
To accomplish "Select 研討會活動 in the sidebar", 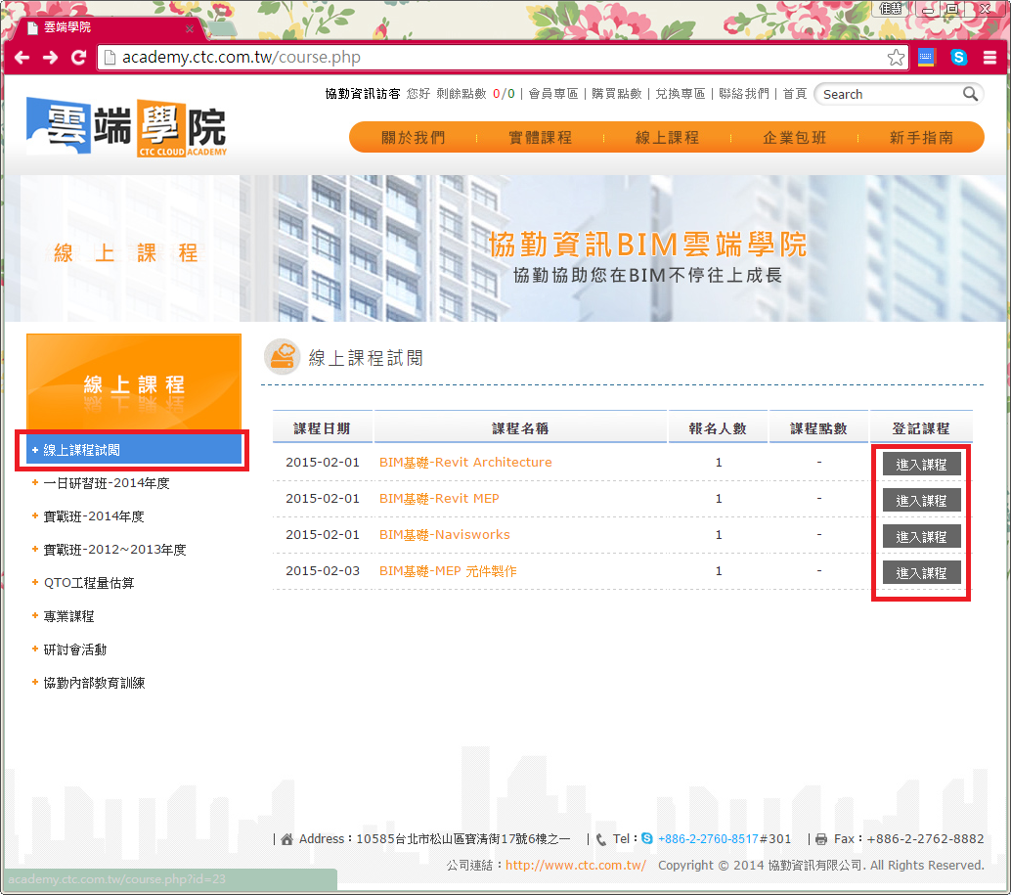I will pyautogui.click(x=75, y=649).
